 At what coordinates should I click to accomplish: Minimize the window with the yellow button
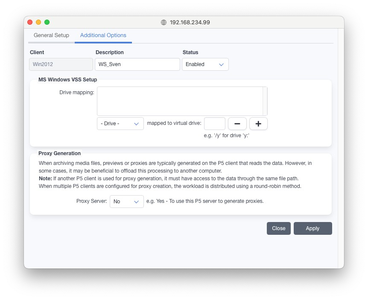pos(38,22)
